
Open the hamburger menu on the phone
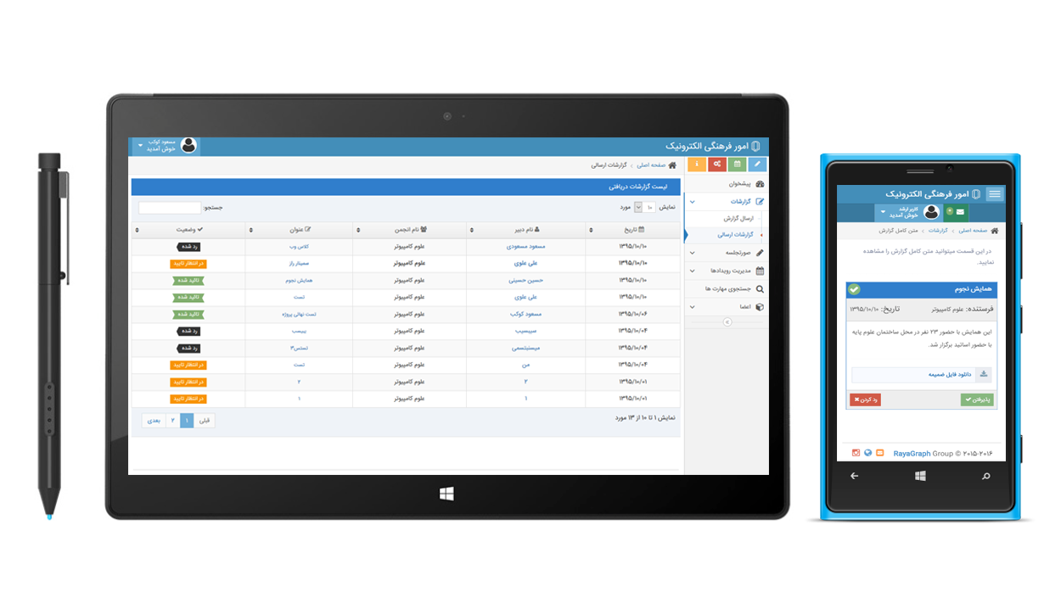tap(994, 194)
